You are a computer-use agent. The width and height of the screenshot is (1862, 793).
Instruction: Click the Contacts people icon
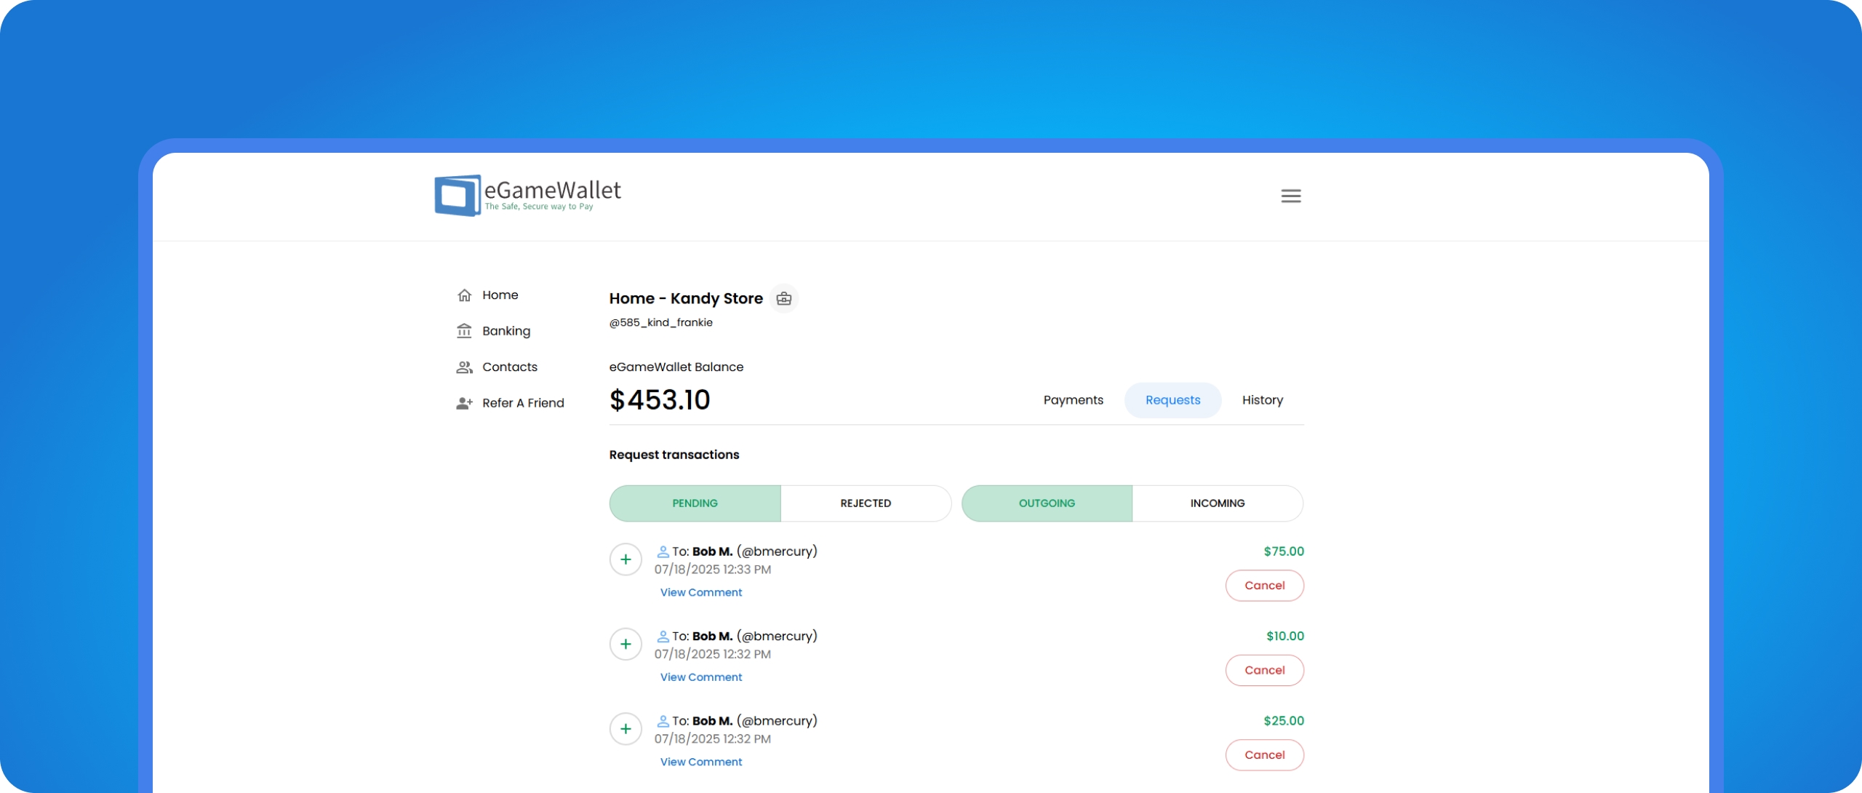464,367
